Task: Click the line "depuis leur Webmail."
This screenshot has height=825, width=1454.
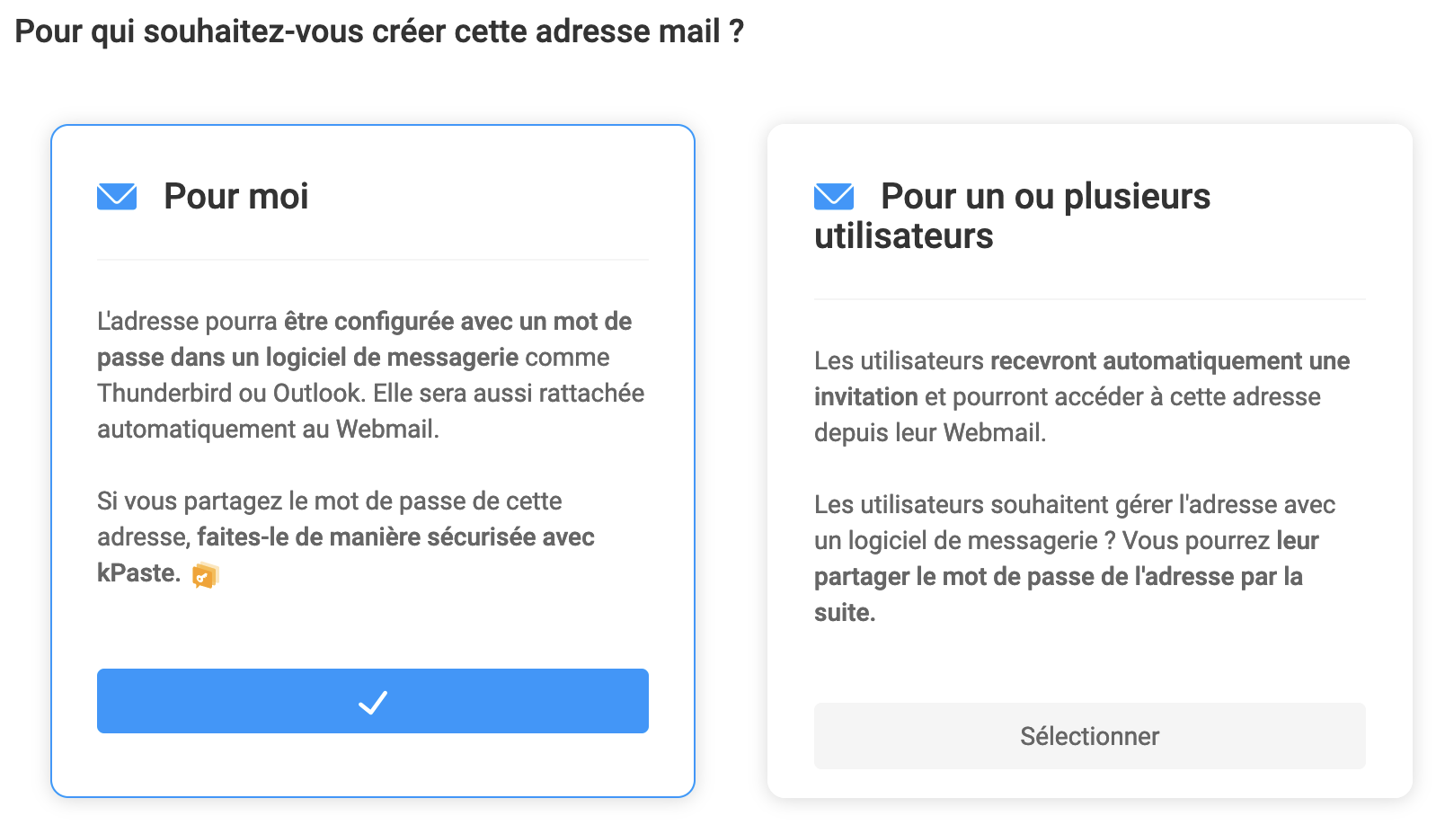Action: click(x=930, y=433)
